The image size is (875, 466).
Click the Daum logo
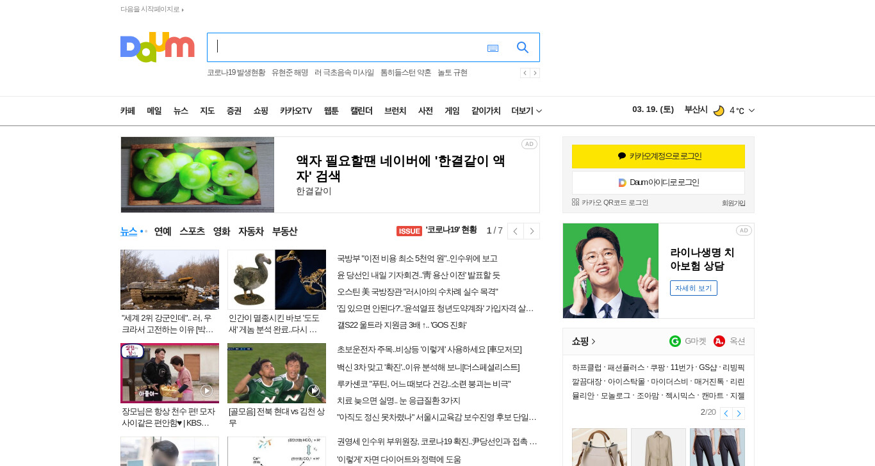point(157,47)
